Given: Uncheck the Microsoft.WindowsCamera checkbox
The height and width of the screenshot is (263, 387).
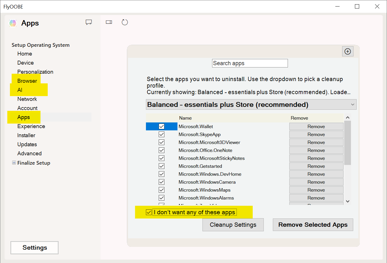Looking at the screenshot, I should 162,182.
